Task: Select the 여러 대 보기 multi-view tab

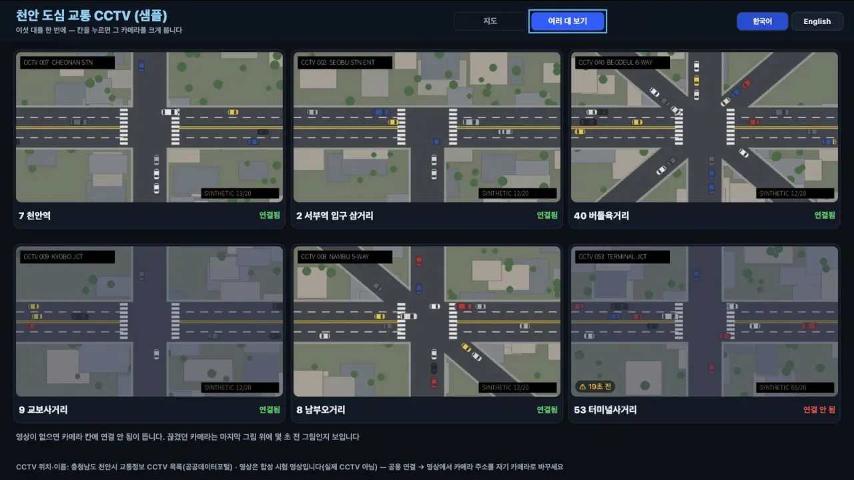Action: tap(568, 21)
